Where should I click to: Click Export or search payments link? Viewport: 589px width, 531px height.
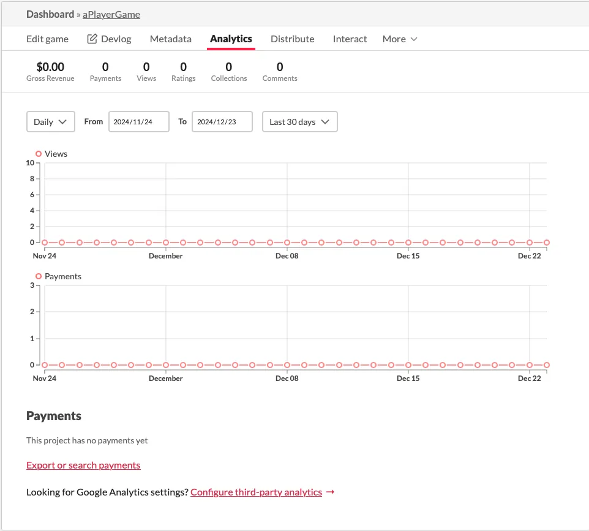(83, 465)
